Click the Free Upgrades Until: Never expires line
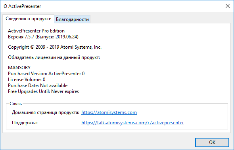This screenshot has height=150, width=234. [x=43, y=91]
